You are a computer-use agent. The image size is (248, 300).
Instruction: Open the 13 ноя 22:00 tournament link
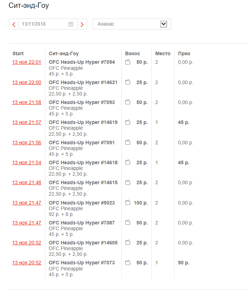pos(27,82)
